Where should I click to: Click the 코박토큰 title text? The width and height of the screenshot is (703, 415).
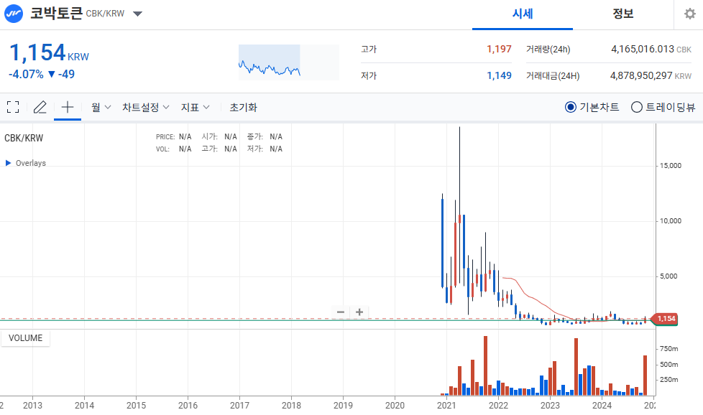pos(57,13)
